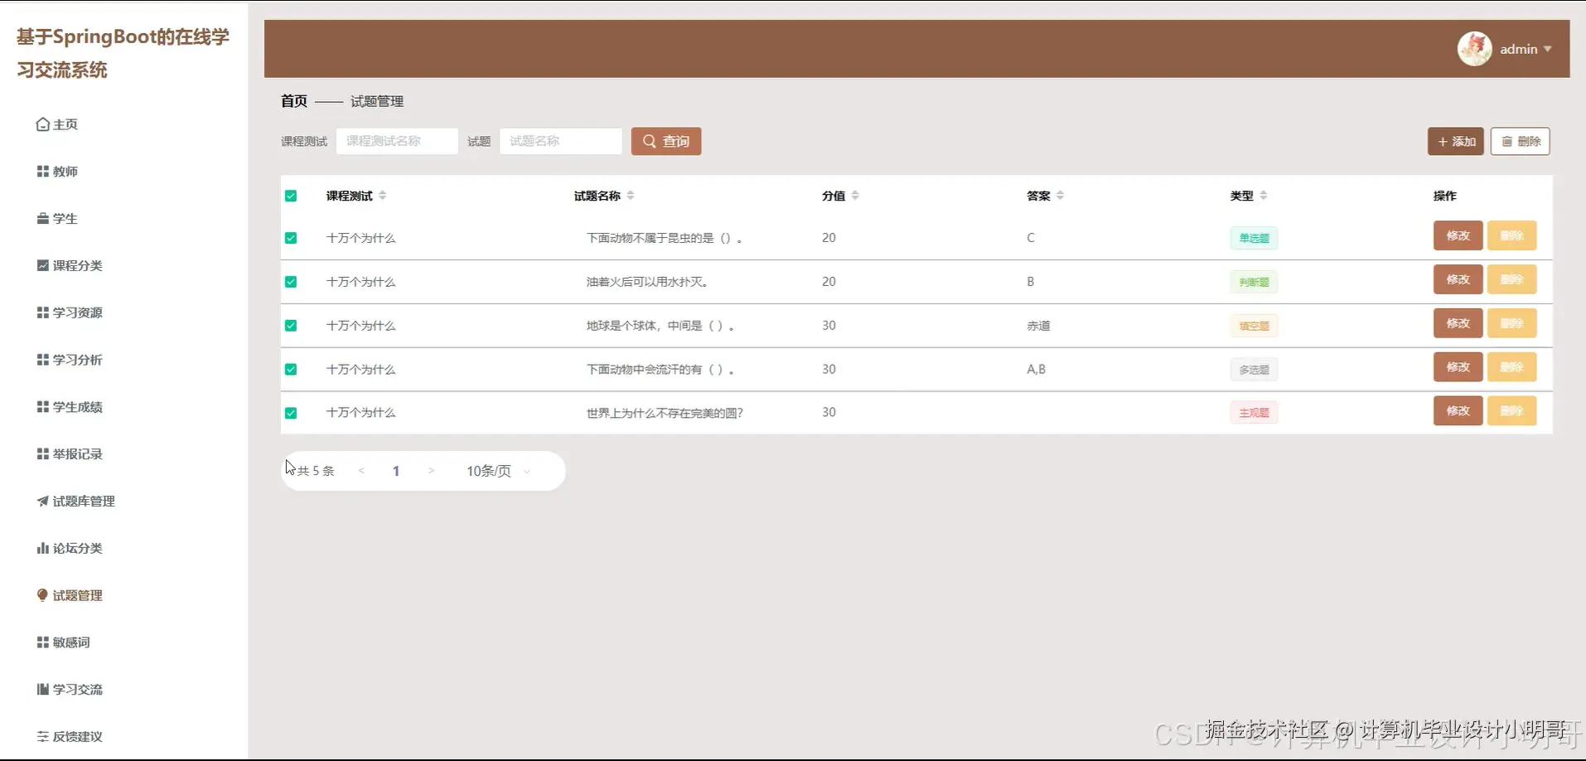
Task: Click the 查询 search button
Action: click(665, 141)
